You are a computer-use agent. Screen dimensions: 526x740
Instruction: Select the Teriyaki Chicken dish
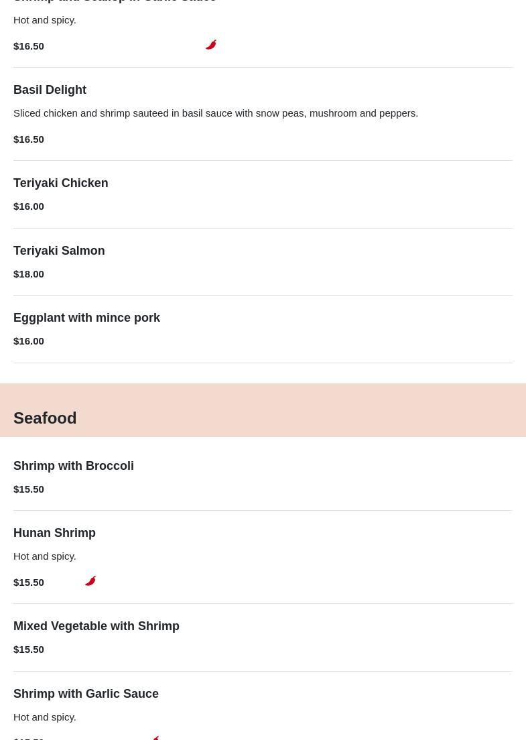click(60, 183)
